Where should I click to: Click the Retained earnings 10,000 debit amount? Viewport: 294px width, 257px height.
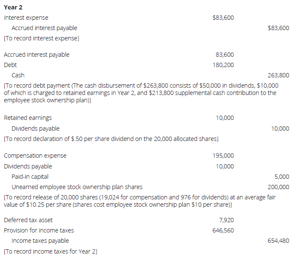(x=225, y=118)
